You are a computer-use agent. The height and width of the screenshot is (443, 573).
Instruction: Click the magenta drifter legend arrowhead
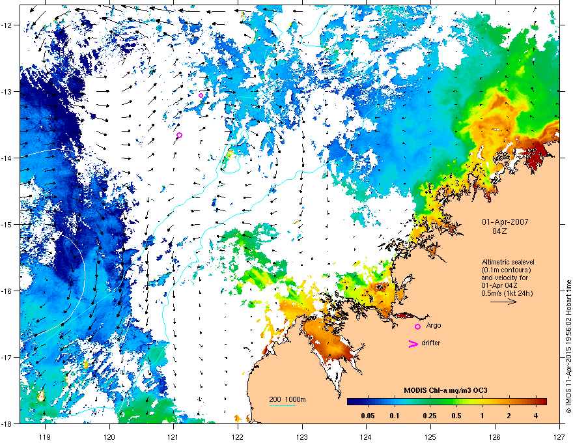[413, 343]
